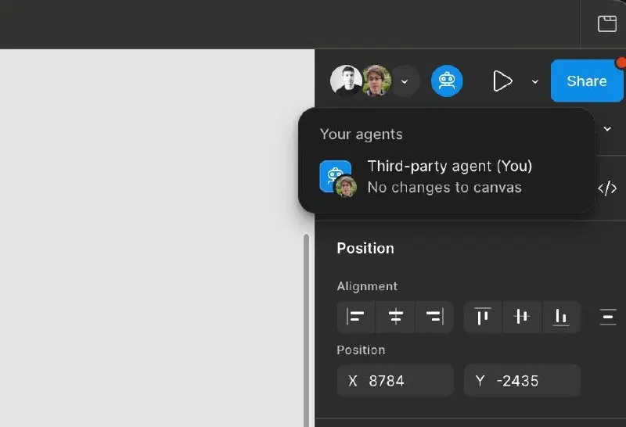626x427 pixels.
Task: Click the black-and-white user avatar
Action: point(346,81)
